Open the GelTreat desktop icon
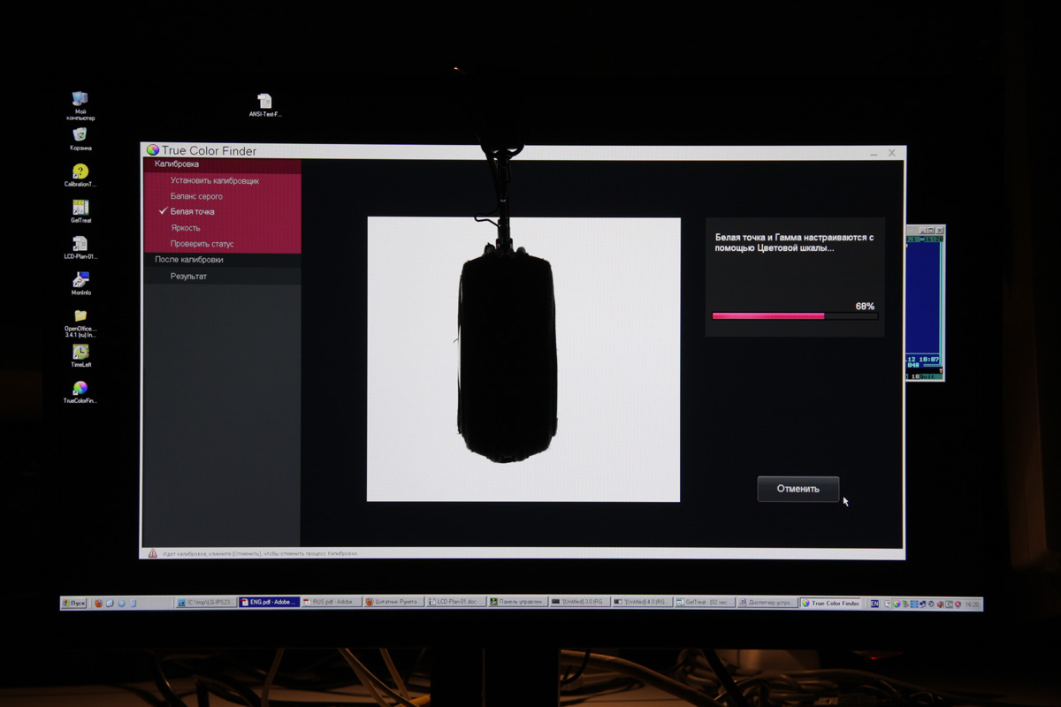This screenshot has height=707, width=1061. 80,208
